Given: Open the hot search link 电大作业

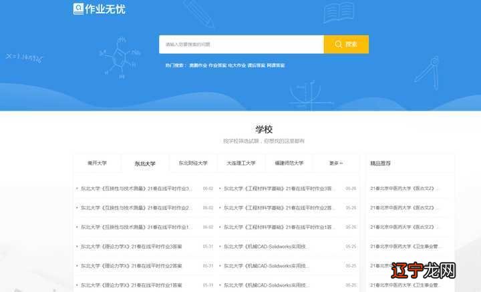Looking at the screenshot, I should 236,65.
